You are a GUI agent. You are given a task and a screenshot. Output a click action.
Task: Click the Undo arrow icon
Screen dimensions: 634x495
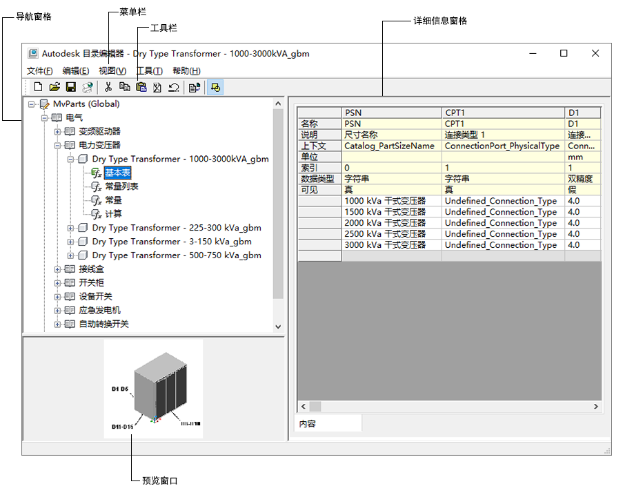(x=174, y=87)
